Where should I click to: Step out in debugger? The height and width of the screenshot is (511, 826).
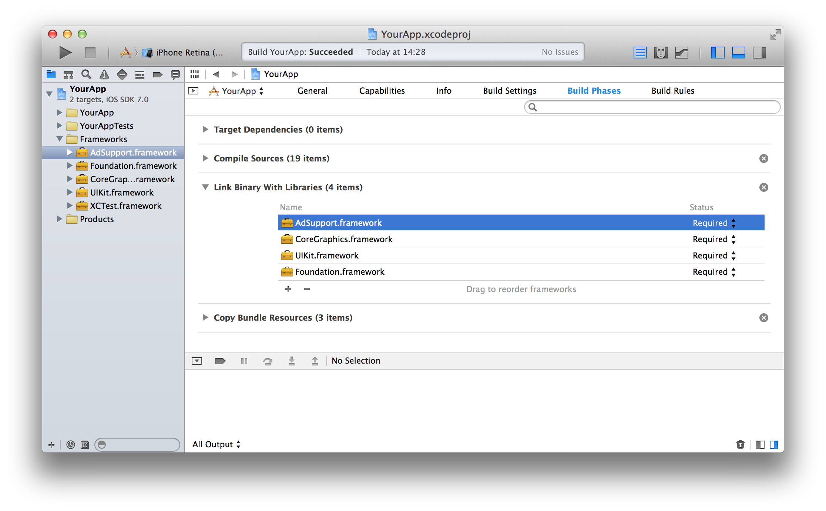[315, 361]
